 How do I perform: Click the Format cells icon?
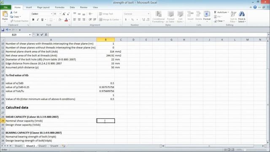[207, 14]
